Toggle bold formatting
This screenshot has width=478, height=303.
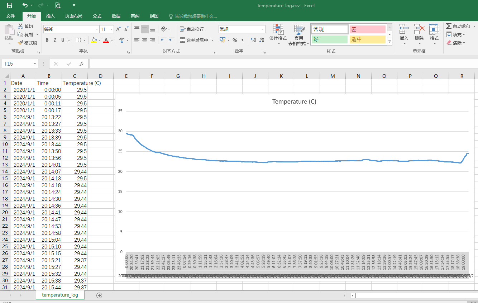pyautogui.click(x=47, y=40)
